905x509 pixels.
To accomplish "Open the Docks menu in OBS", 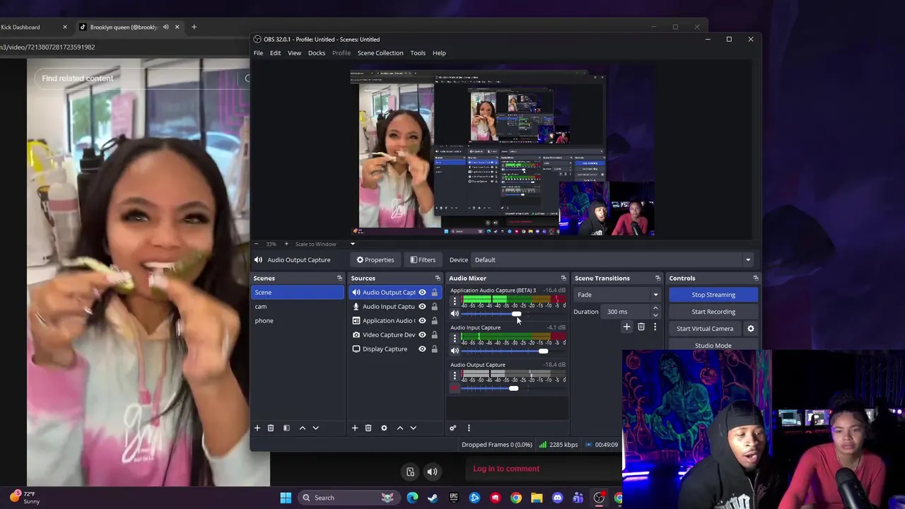I will click(x=316, y=53).
